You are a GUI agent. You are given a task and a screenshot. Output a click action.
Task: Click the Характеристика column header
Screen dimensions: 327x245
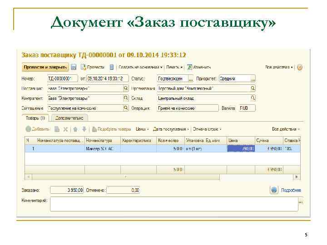pos(139,141)
